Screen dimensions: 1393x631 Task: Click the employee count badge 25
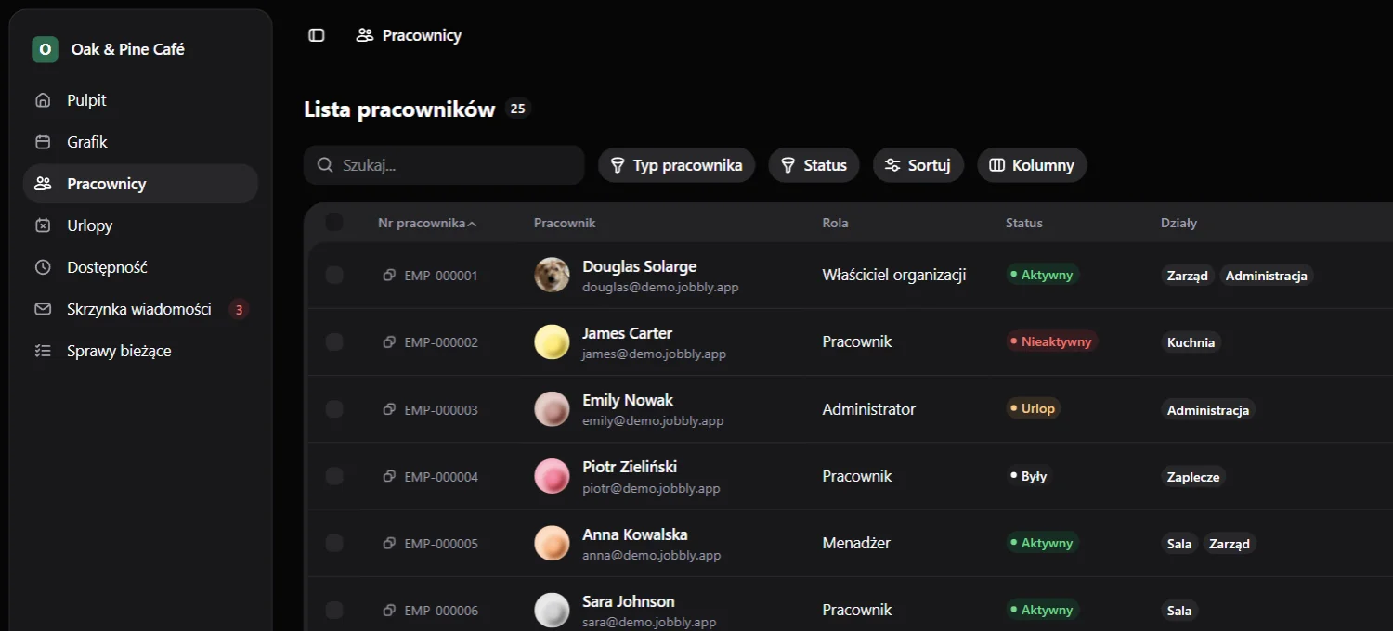click(518, 109)
